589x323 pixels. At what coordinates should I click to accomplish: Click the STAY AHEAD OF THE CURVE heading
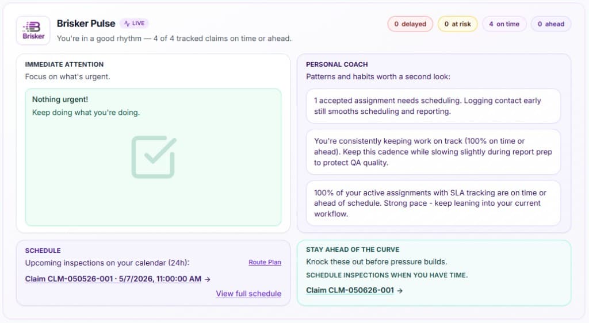pyautogui.click(x=353, y=249)
